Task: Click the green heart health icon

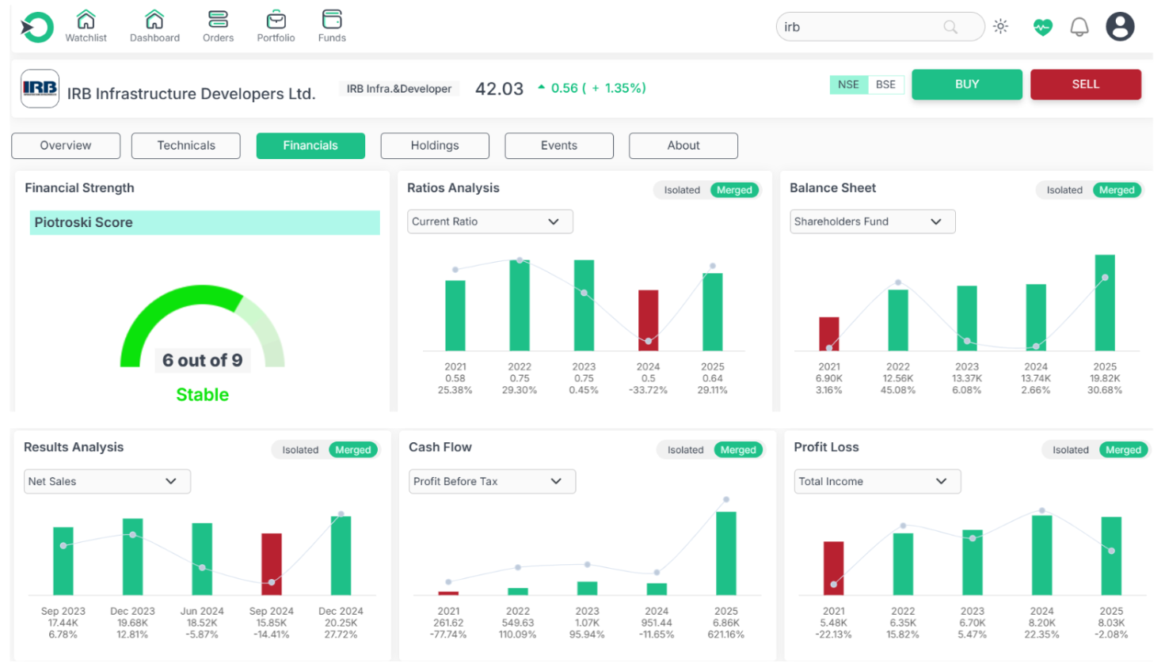Action: pos(1042,27)
